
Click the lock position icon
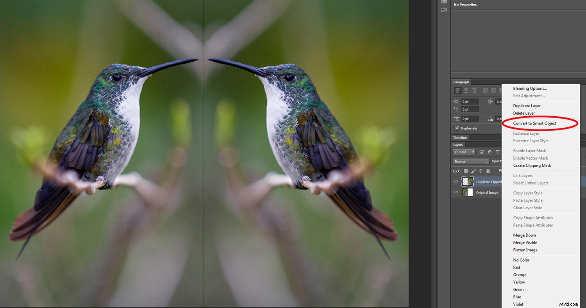click(x=481, y=171)
